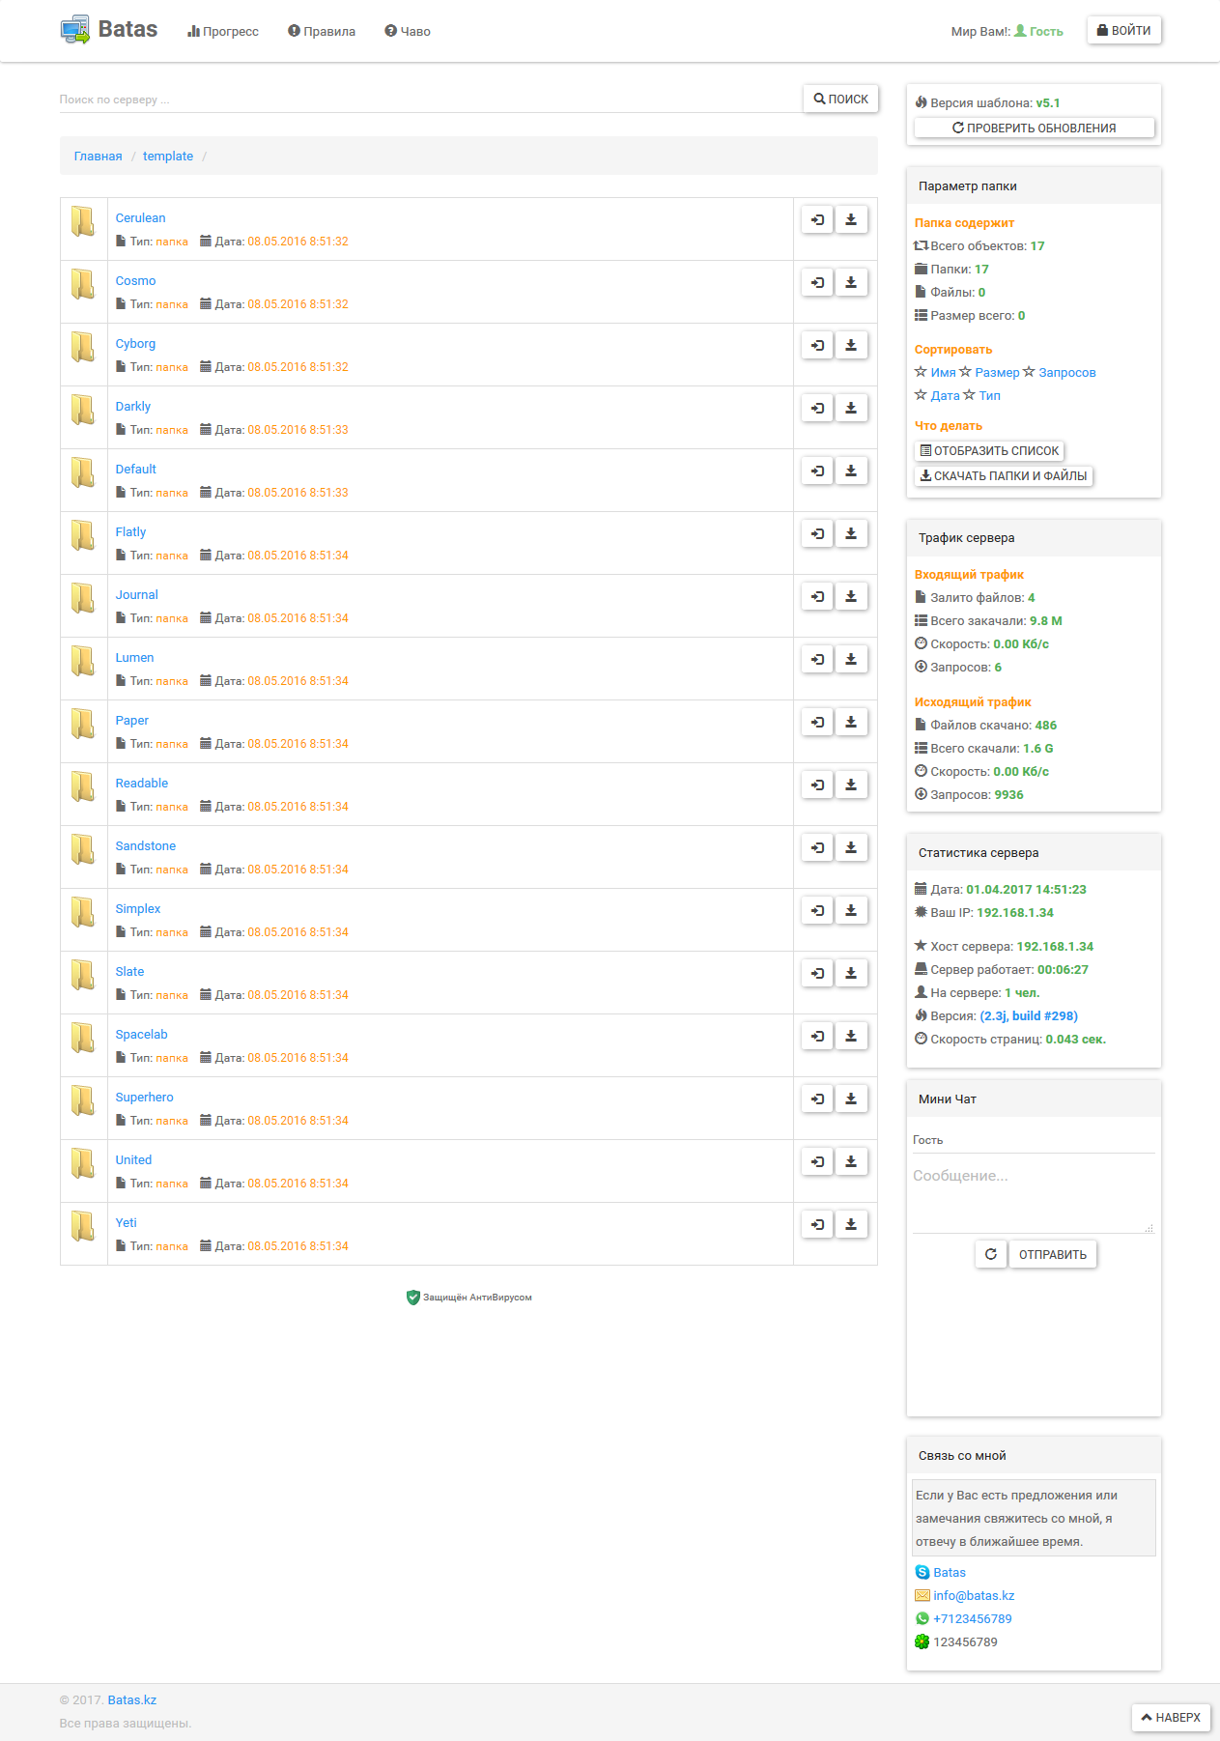Image resolution: width=1220 pixels, height=1741 pixels.
Task: Click the Batas logo in header
Action: [x=109, y=30]
